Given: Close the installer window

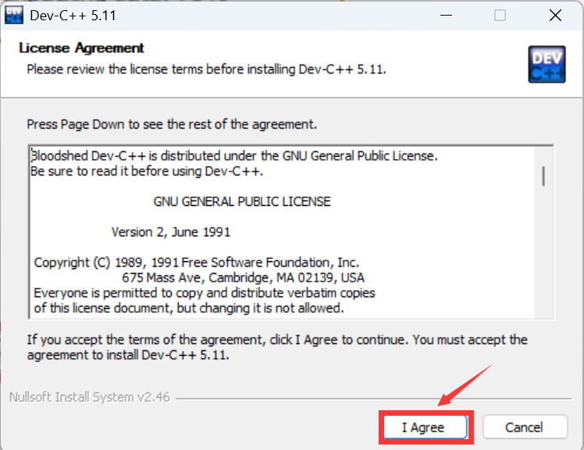Looking at the screenshot, I should click(555, 16).
